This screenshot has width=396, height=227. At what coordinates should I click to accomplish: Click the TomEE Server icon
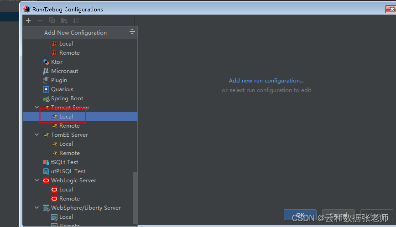coord(46,135)
